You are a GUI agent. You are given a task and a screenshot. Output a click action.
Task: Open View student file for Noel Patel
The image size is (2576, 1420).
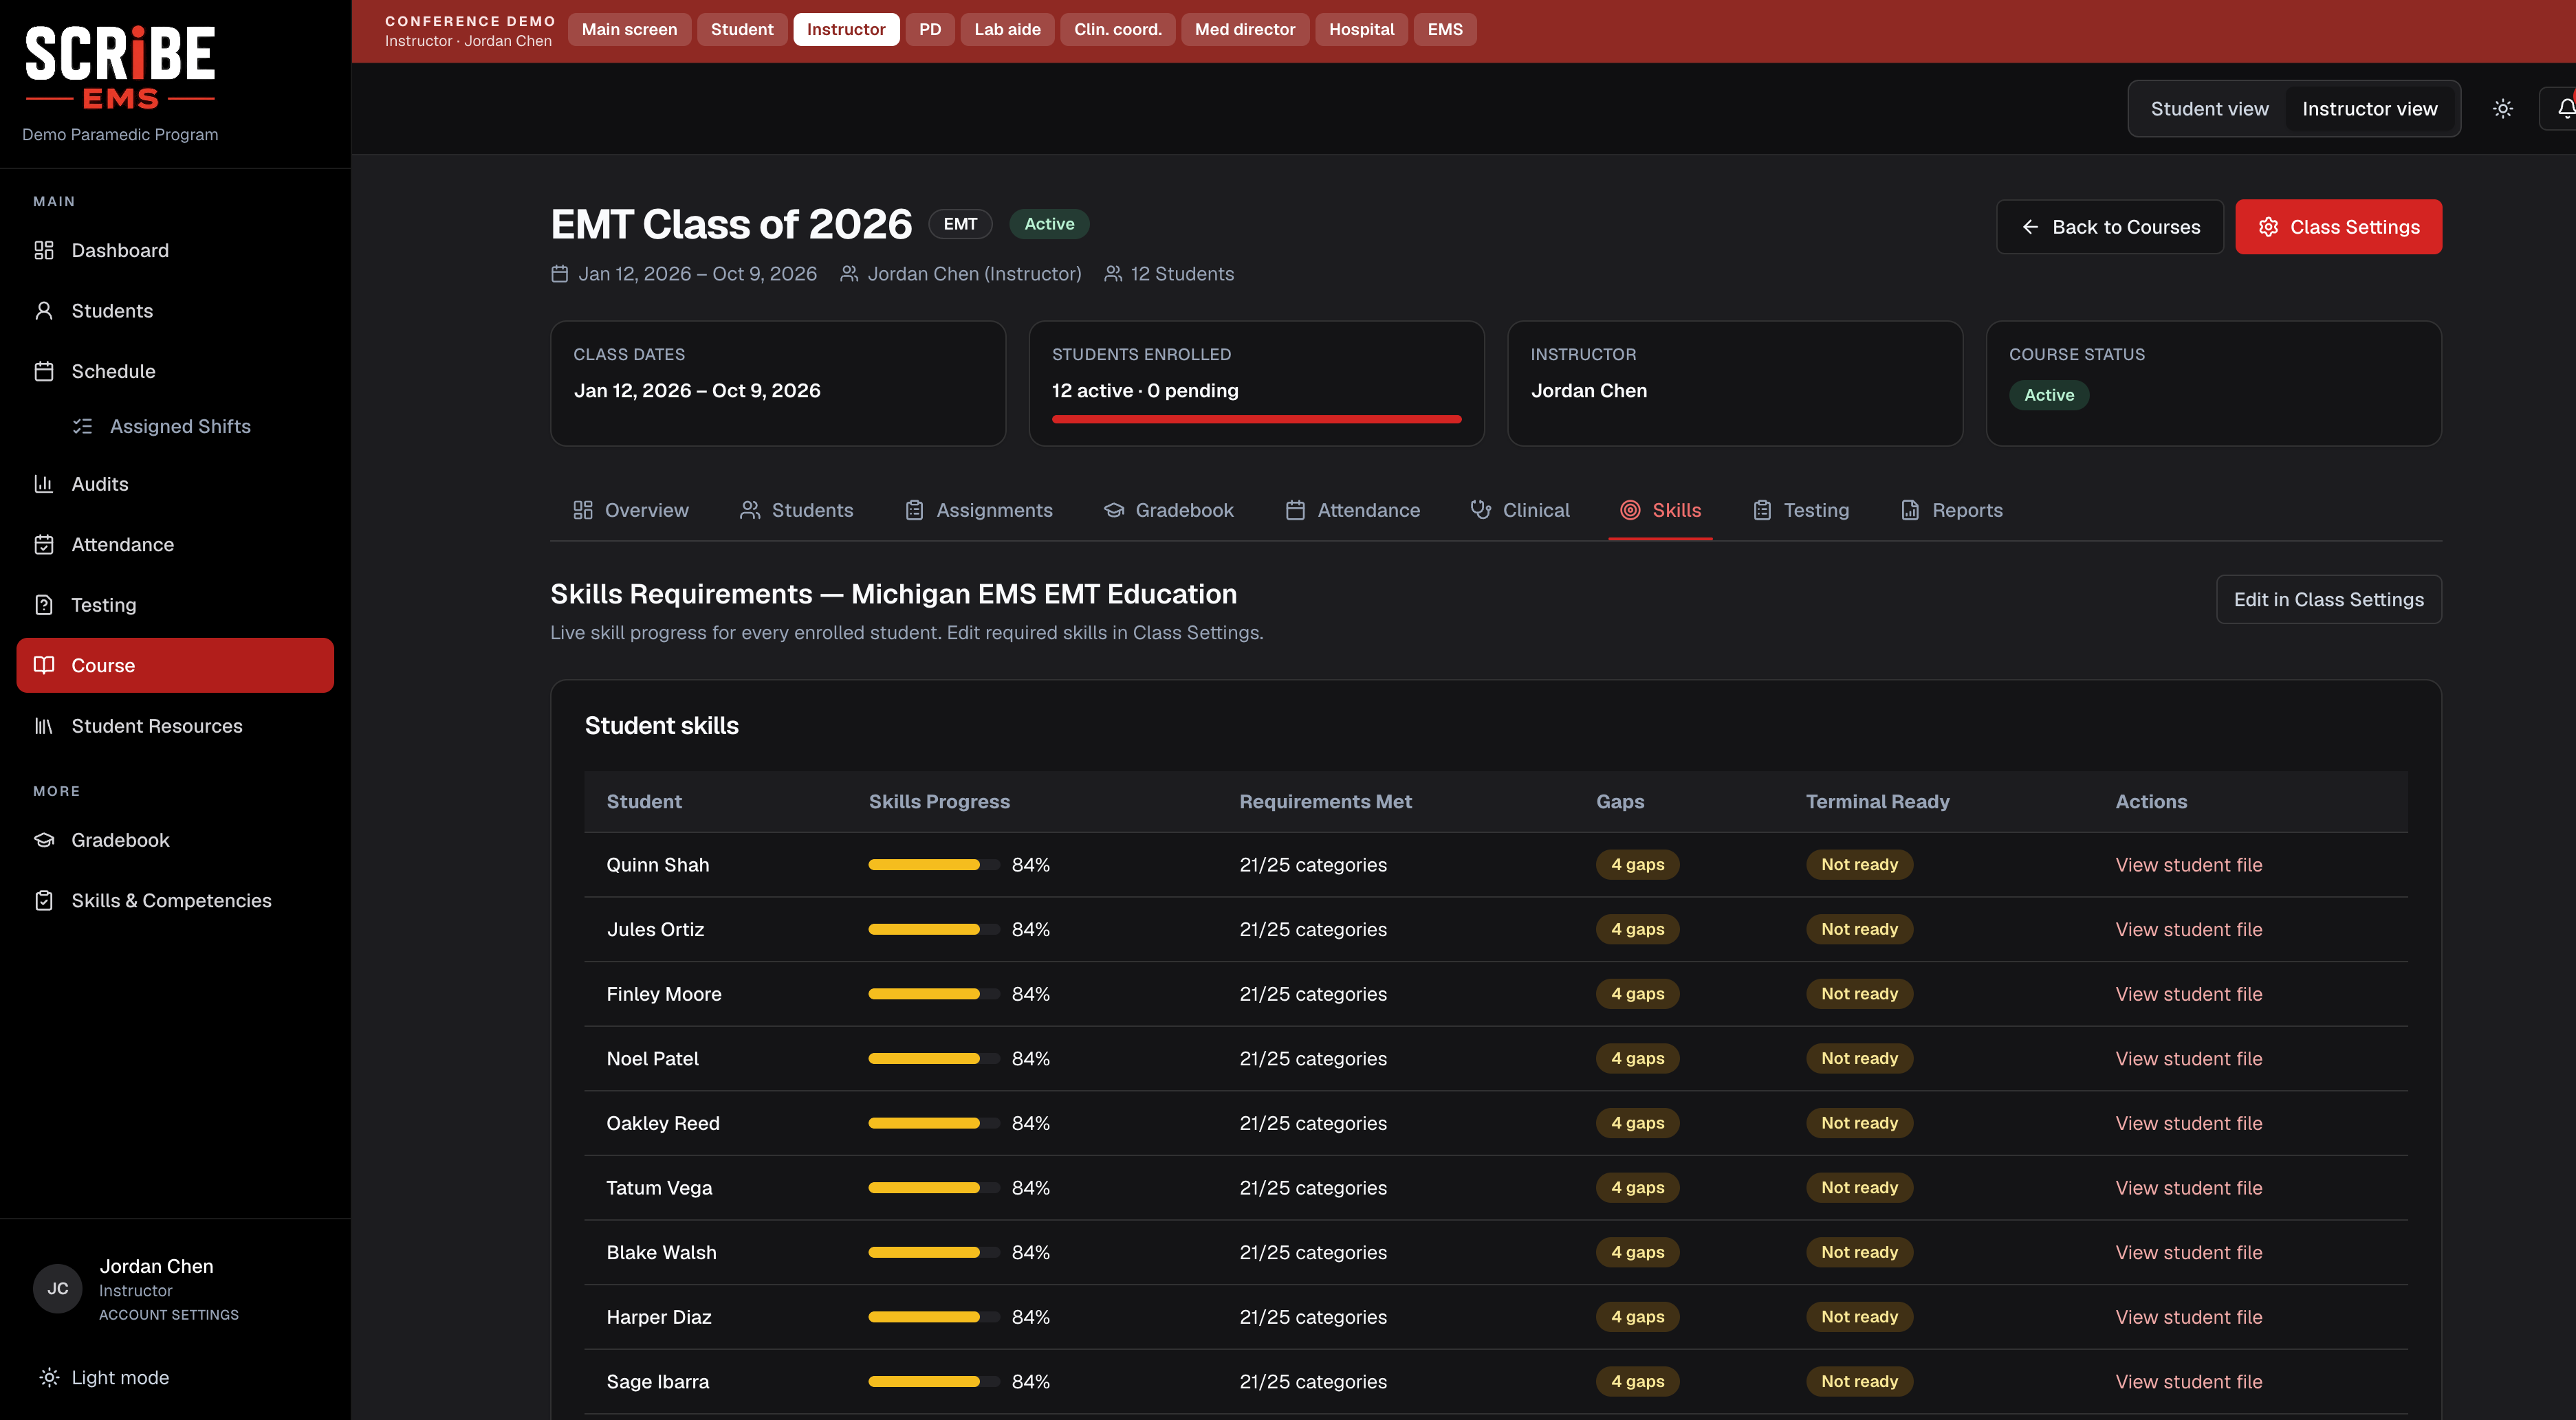(2189, 1058)
